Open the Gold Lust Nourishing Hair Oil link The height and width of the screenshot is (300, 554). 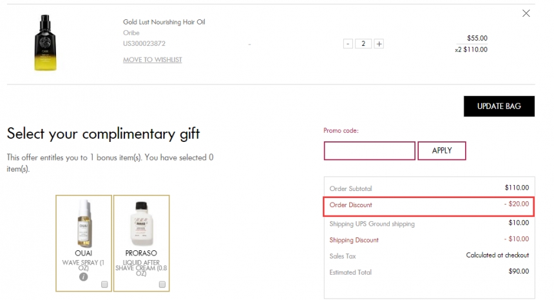click(x=164, y=22)
